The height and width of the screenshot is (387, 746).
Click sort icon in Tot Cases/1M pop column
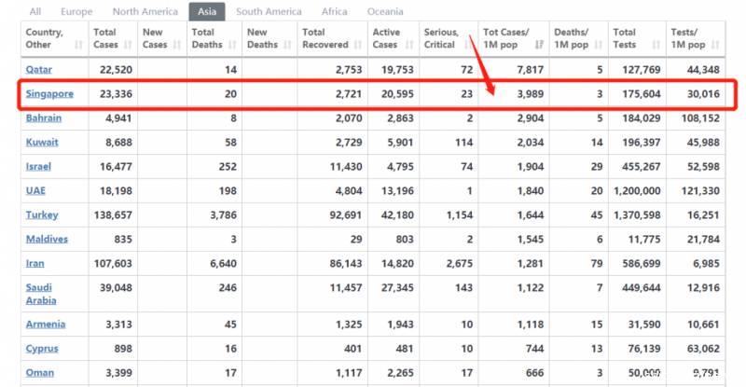539,45
